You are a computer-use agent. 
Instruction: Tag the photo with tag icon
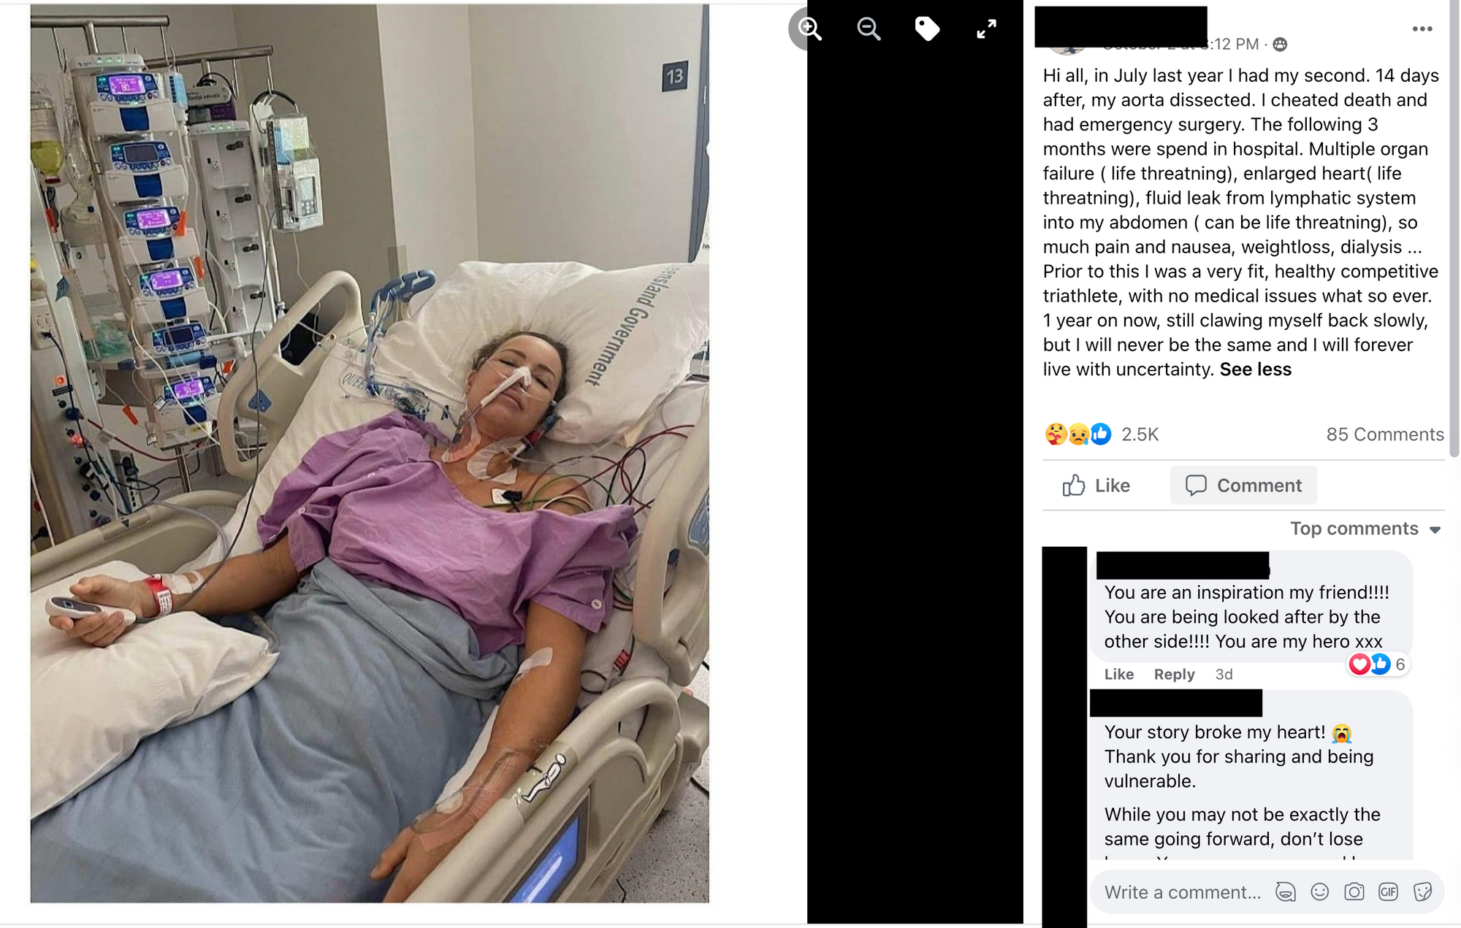[x=927, y=29]
